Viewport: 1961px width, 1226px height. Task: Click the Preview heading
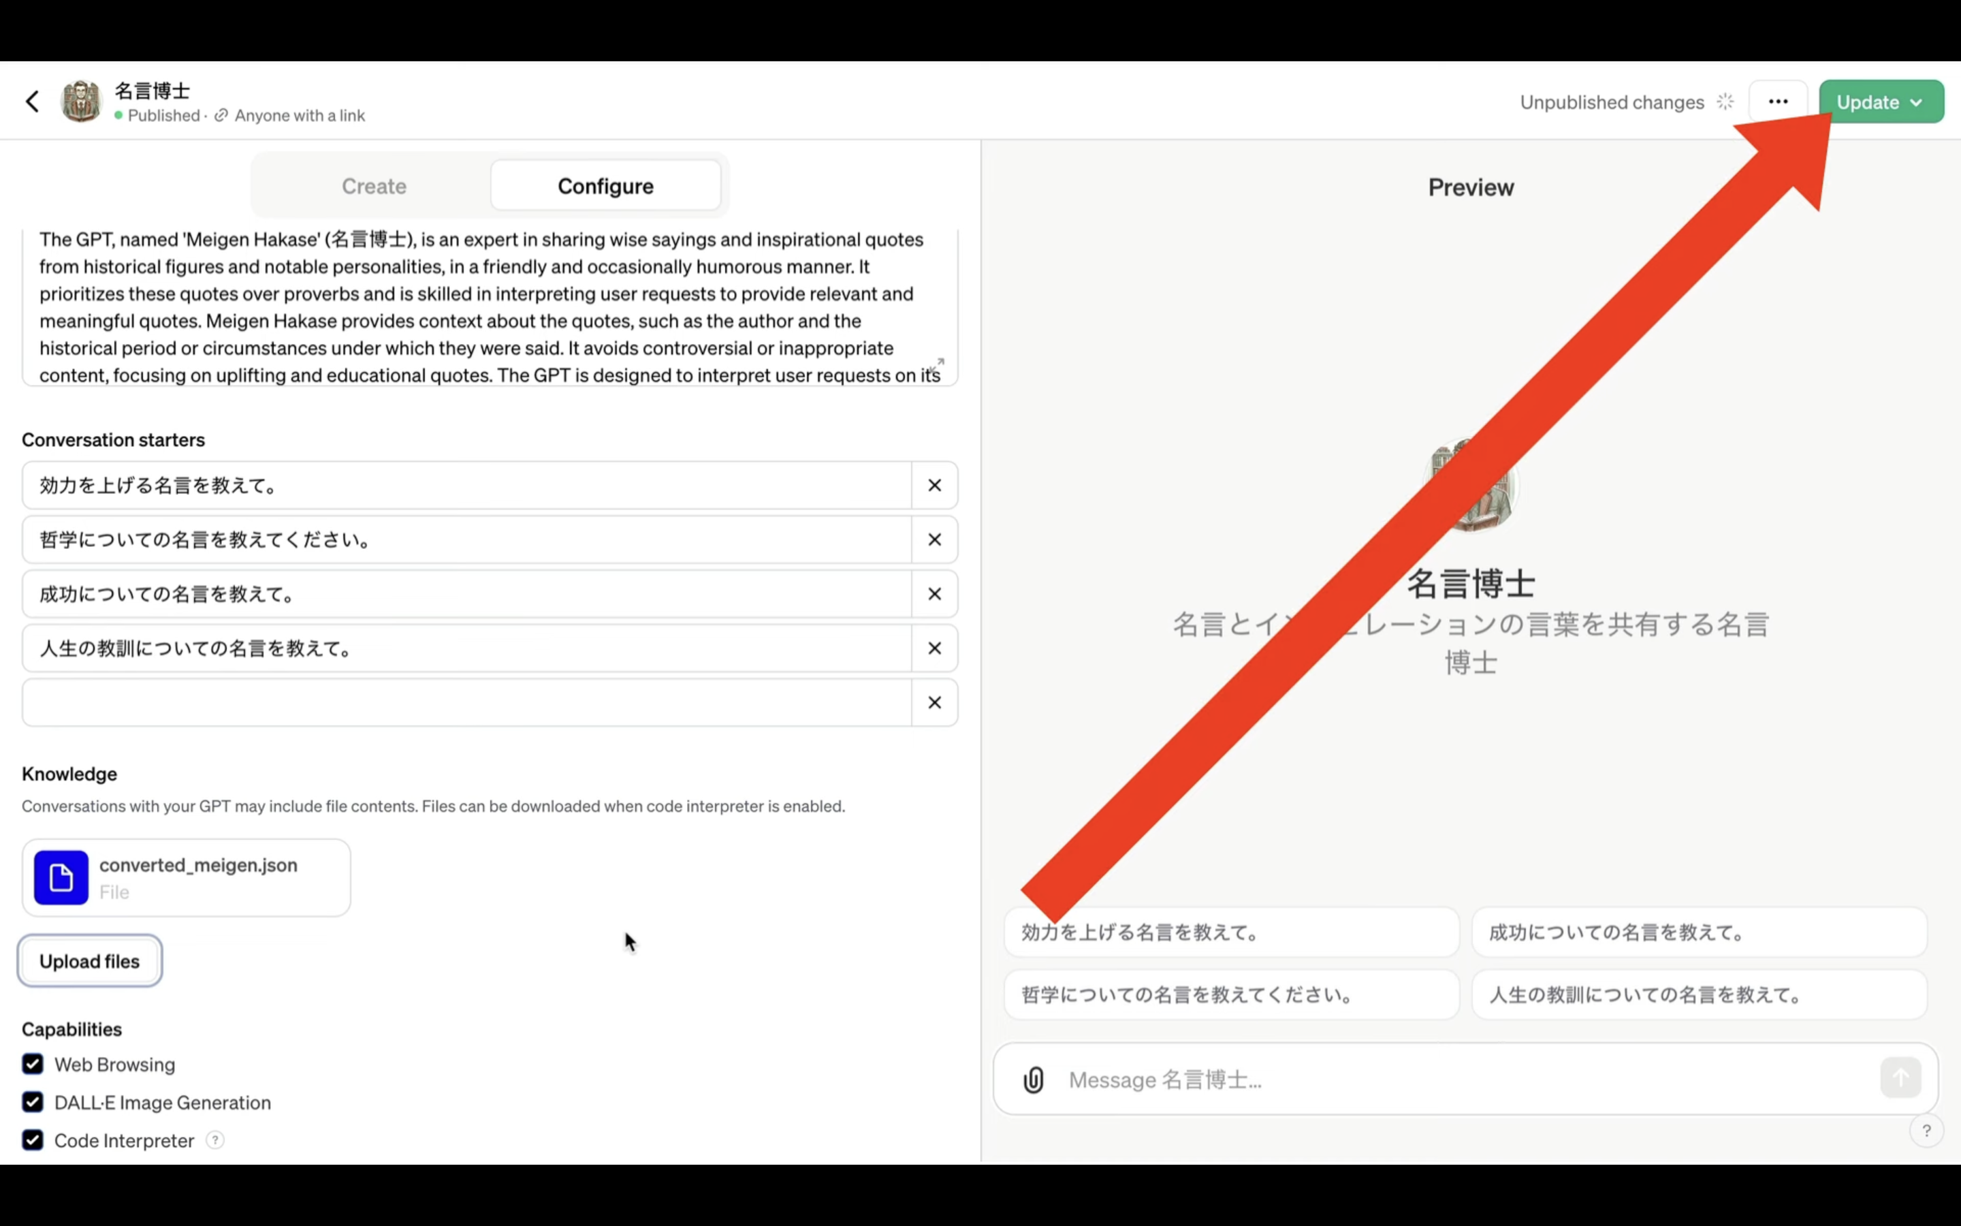point(1471,187)
